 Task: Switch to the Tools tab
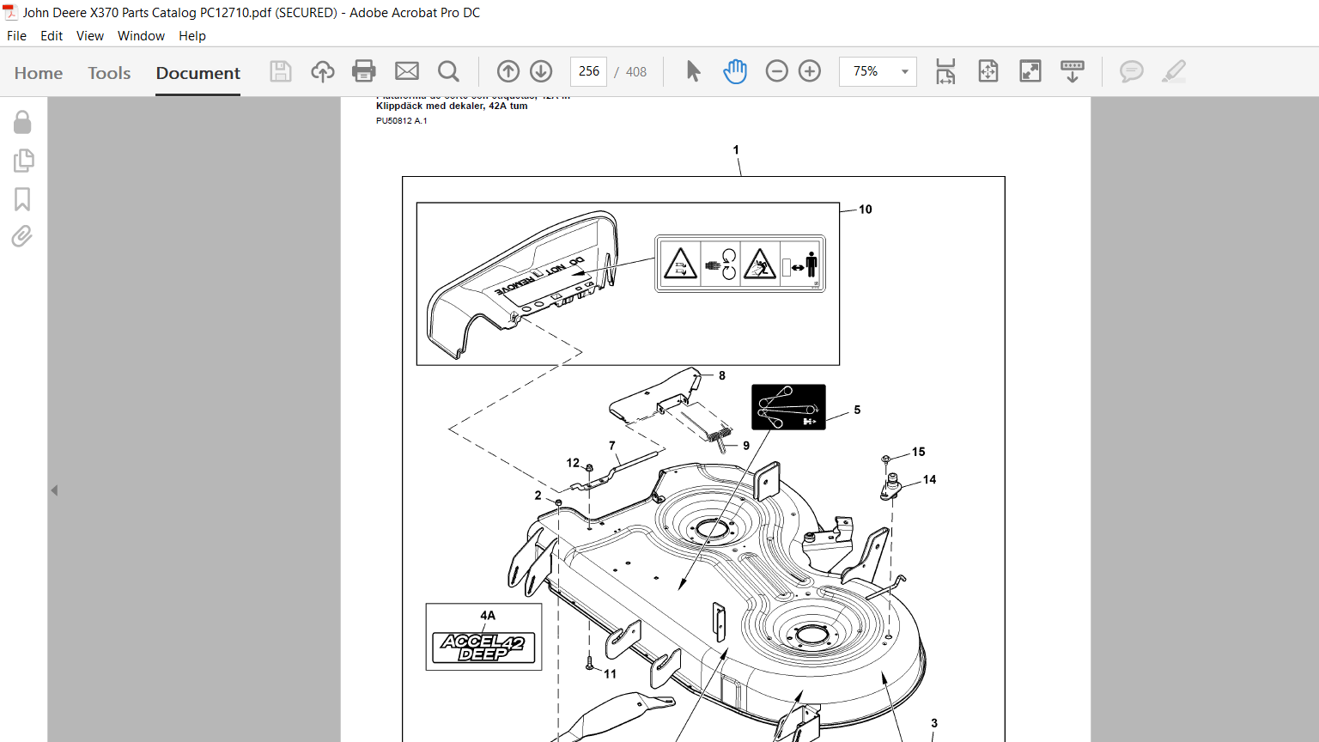pos(109,73)
